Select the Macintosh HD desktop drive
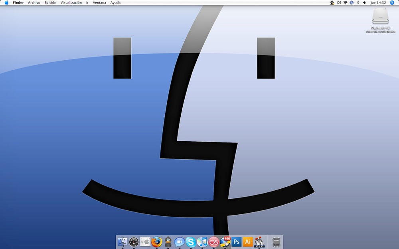 pyautogui.click(x=380, y=20)
